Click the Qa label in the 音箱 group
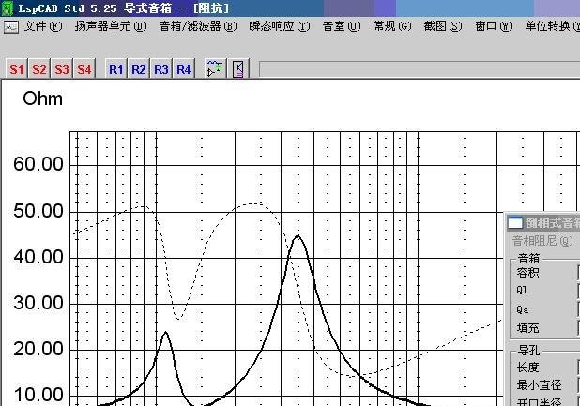Viewport: 580px width, 406px height. (523, 309)
